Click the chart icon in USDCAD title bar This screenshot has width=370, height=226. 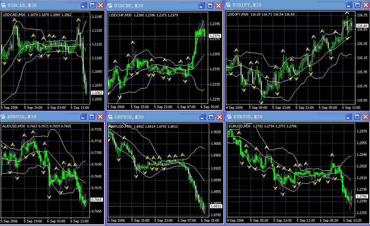pyautogui.click(x=3, y=5)
